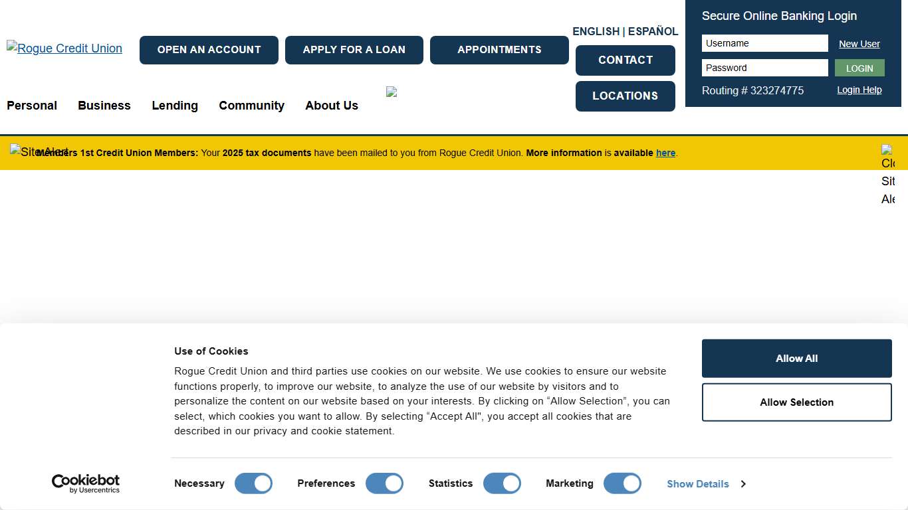Click the Cookiebot by Usercentrics logo

[x=86, y=483]
